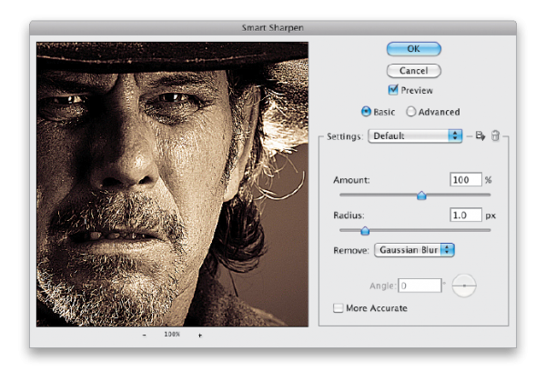Toggle the Preview checkbox
Image resolution: width=546 pixels, height=371 pixels.
pos(393,90)
